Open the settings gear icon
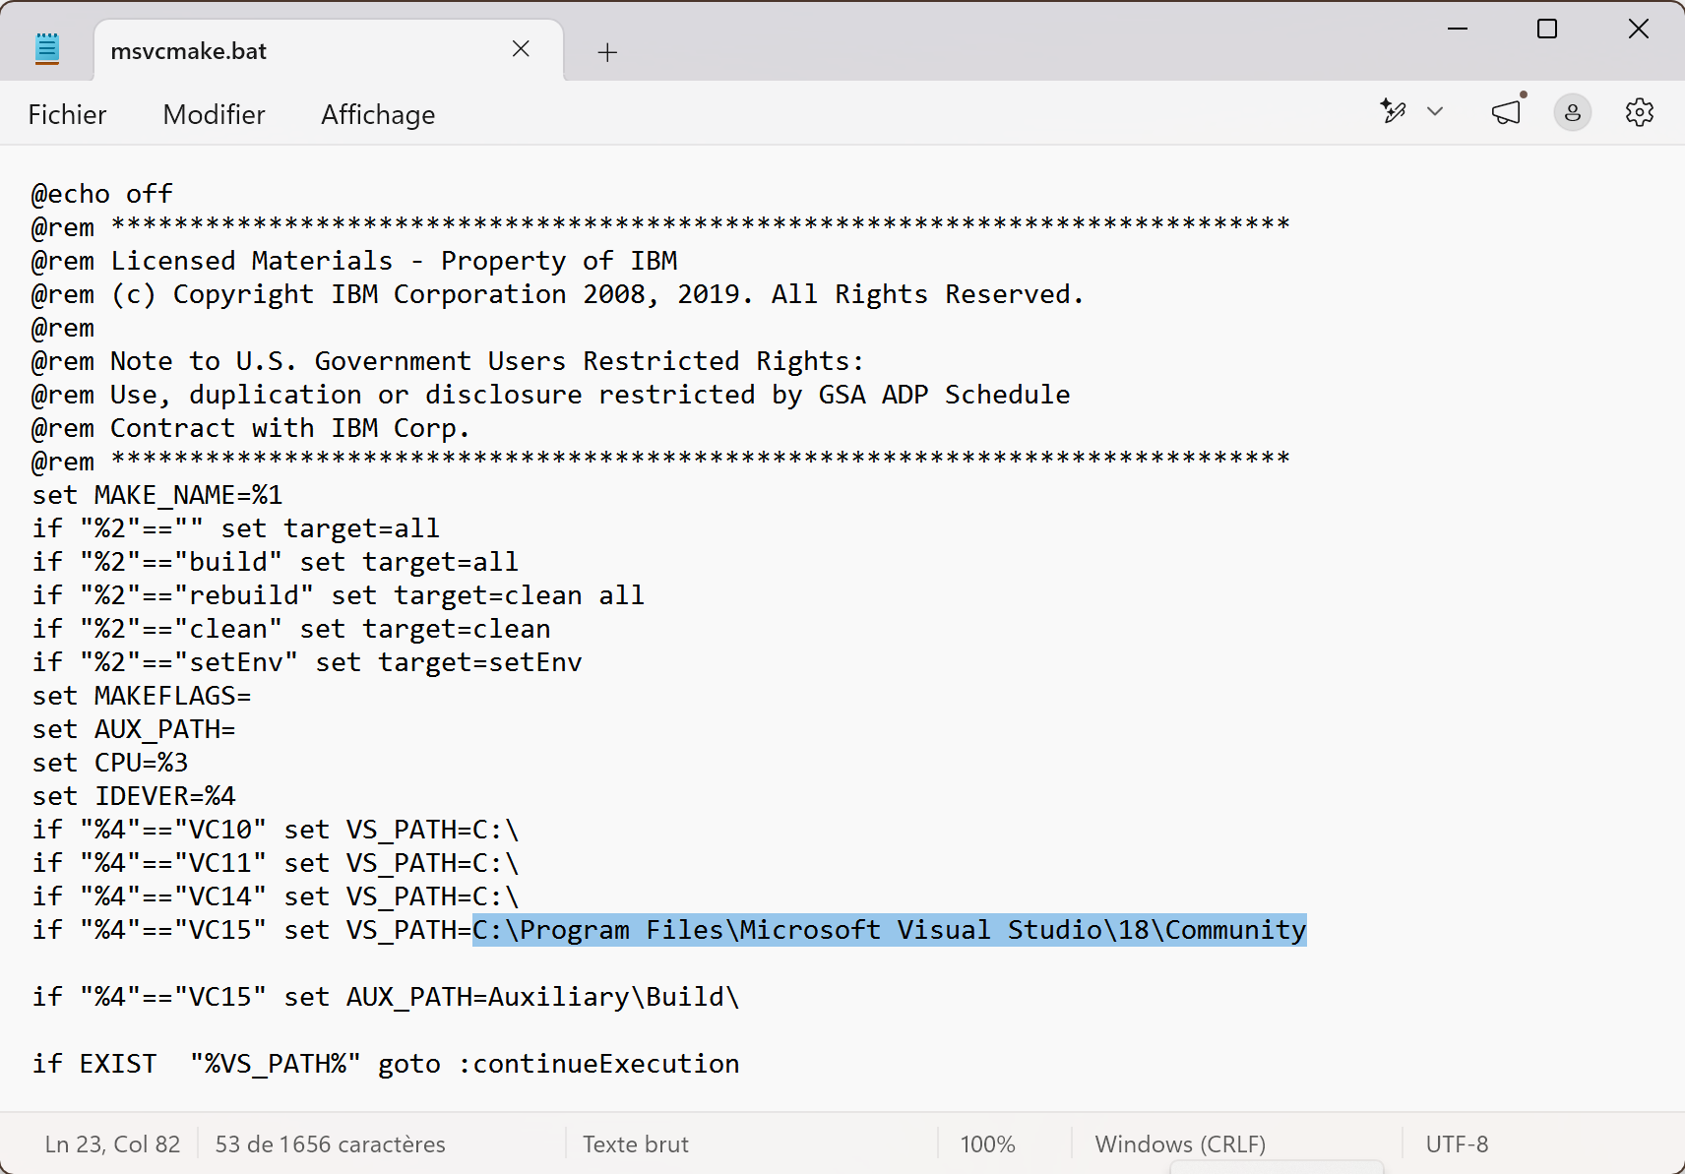 point(1640,112)
